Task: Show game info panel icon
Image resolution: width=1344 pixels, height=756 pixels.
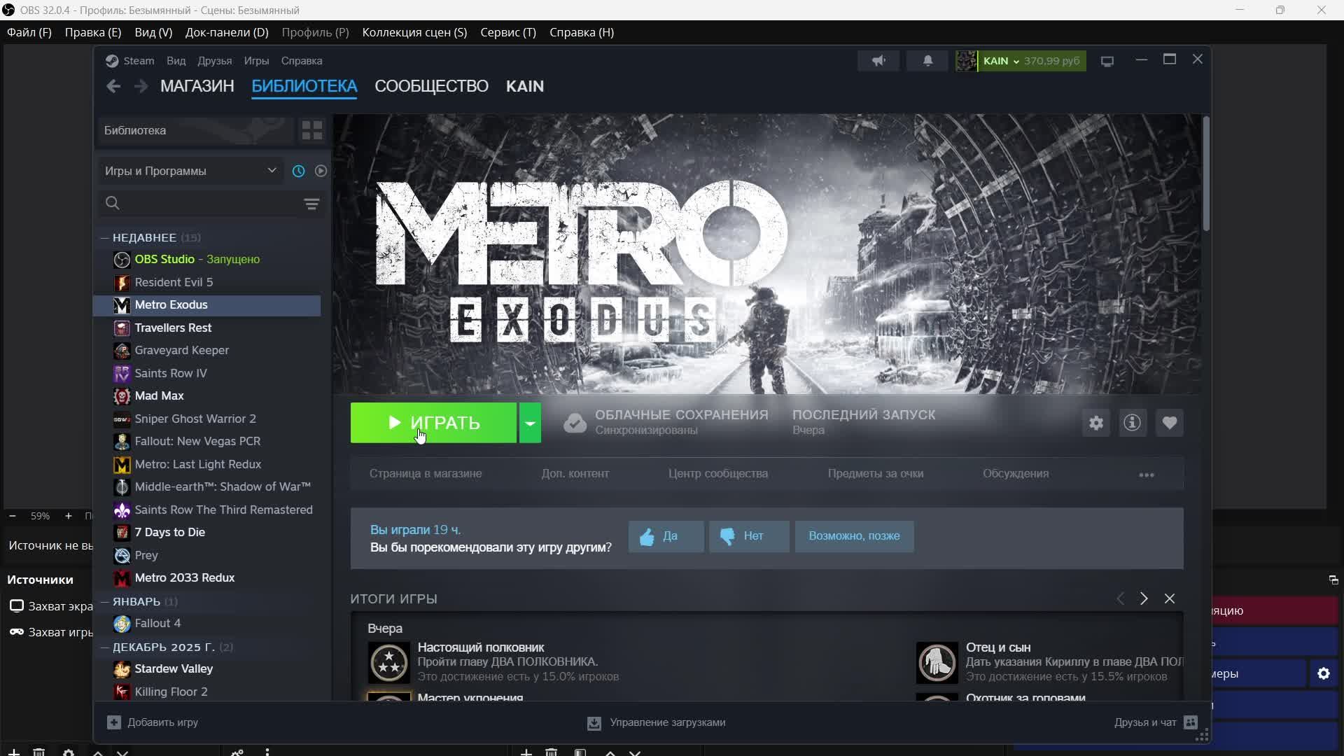Action: click(1132, 423)
